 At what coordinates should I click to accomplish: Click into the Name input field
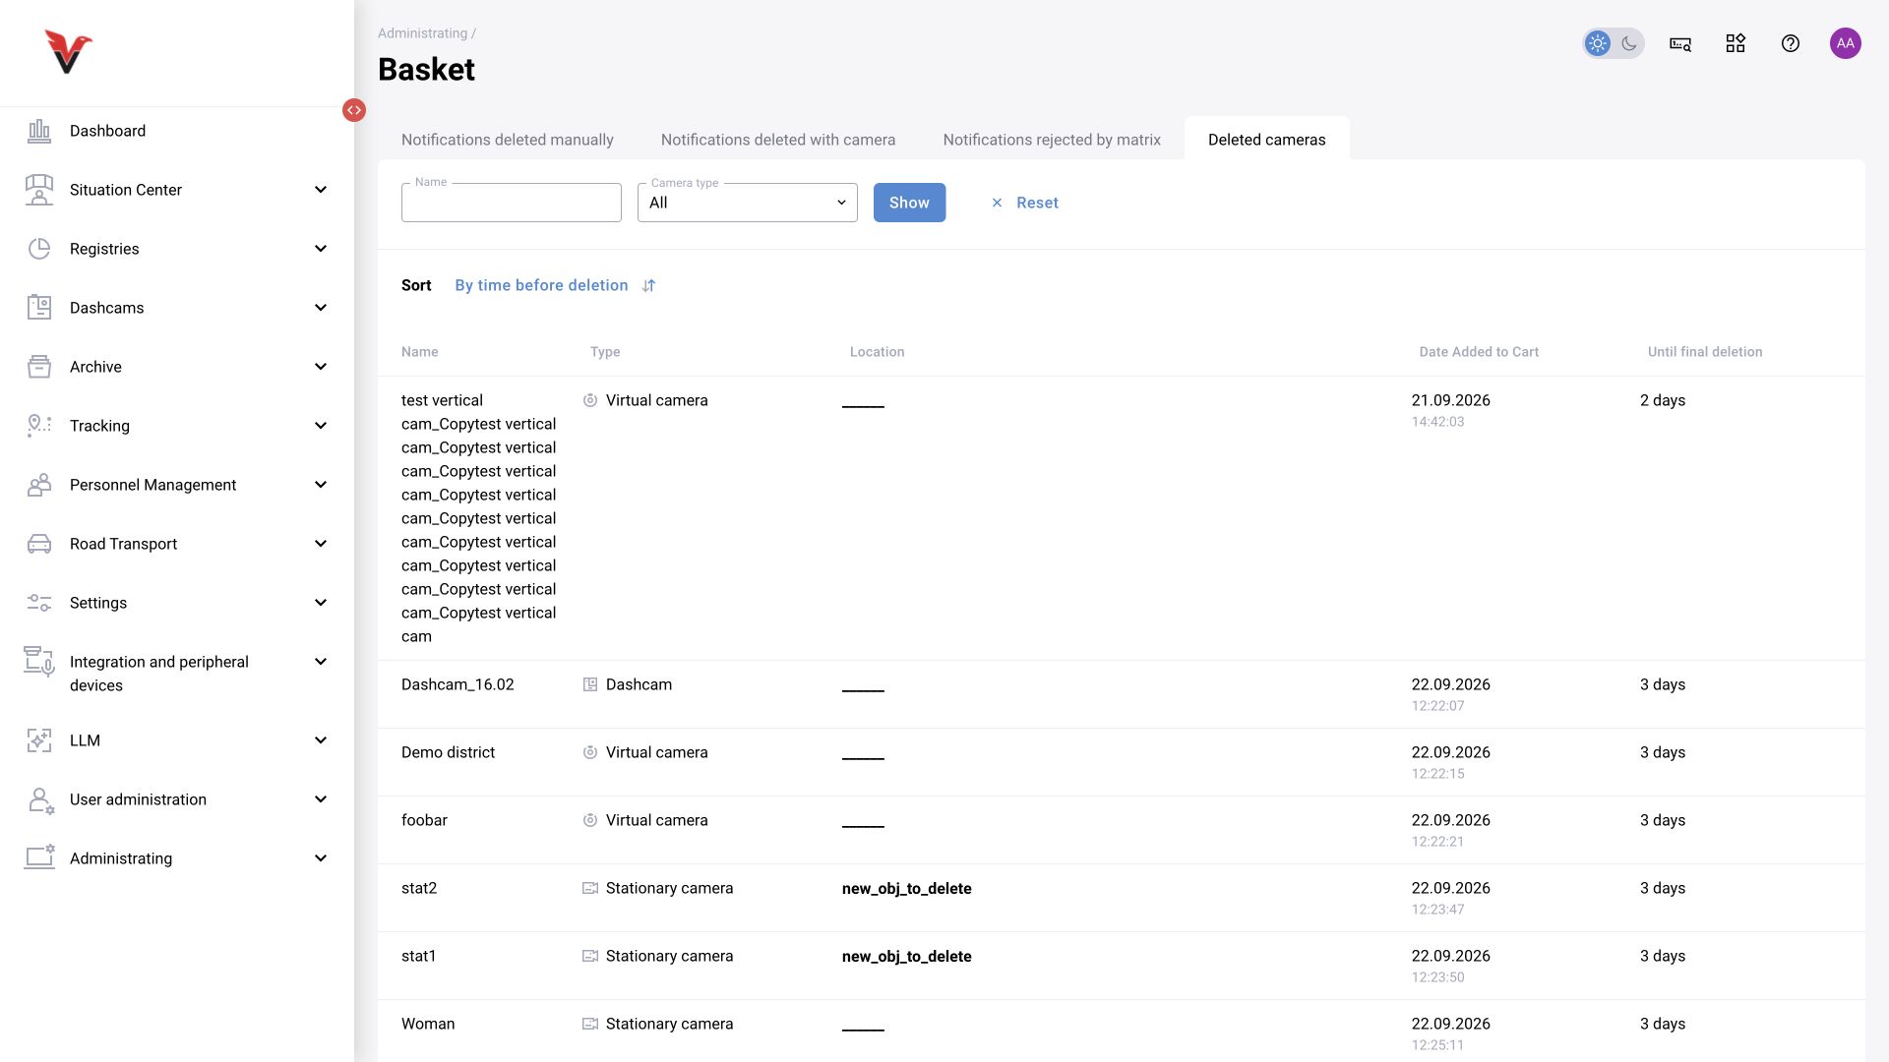[x=512, y=203]
